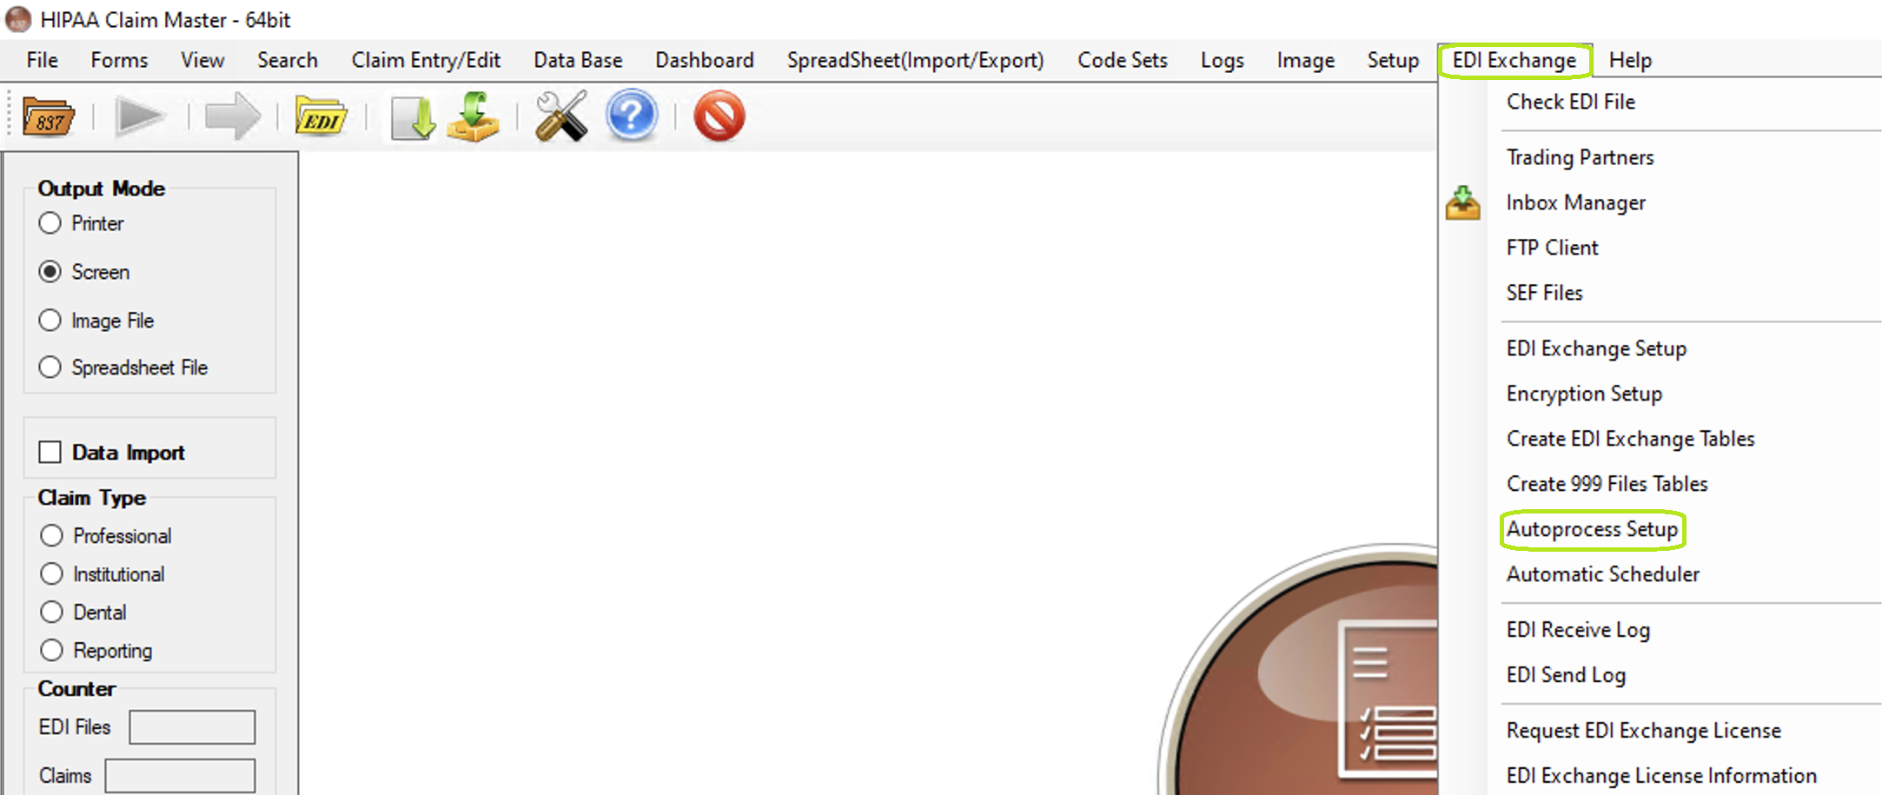Open the Dashboard menu

coord(705,60)
